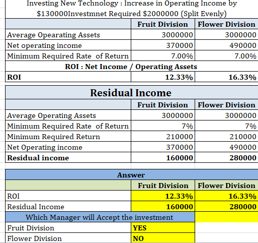This screenshot has width=258, height=243.
Task: Click 'Net operating income' label in ROI table
Action: [68, 45]
